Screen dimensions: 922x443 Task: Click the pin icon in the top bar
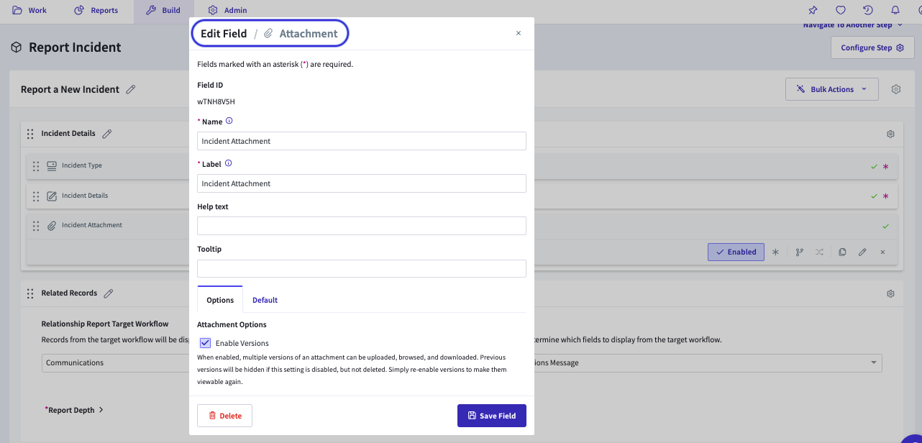(813, 10)
